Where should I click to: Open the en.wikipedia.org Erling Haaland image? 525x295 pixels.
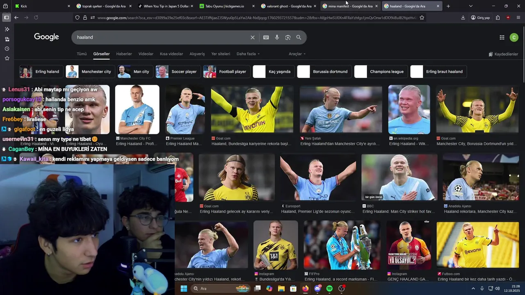[x=409, y=109]
